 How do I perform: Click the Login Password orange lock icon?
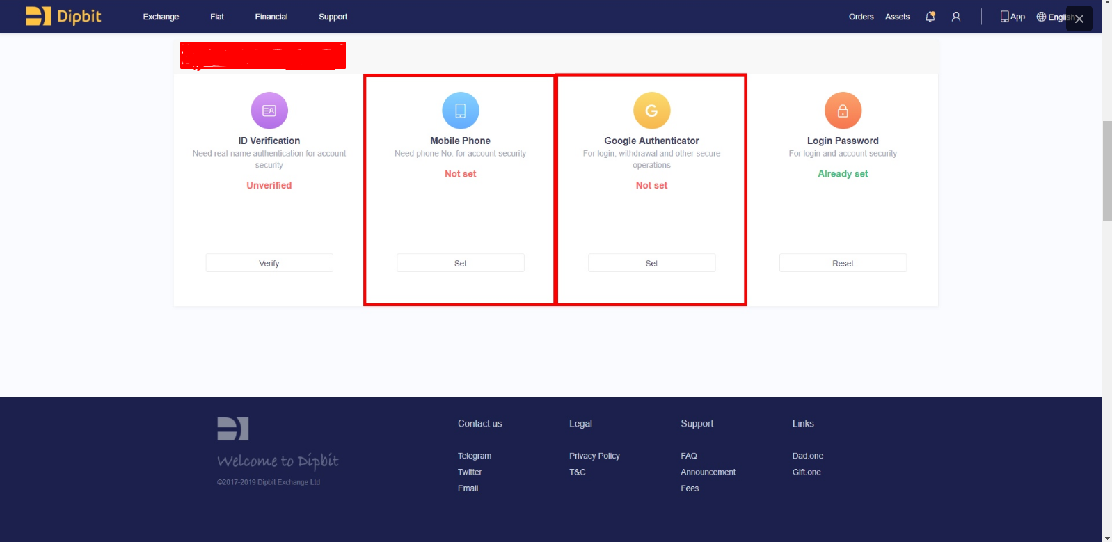click(843, 111)
